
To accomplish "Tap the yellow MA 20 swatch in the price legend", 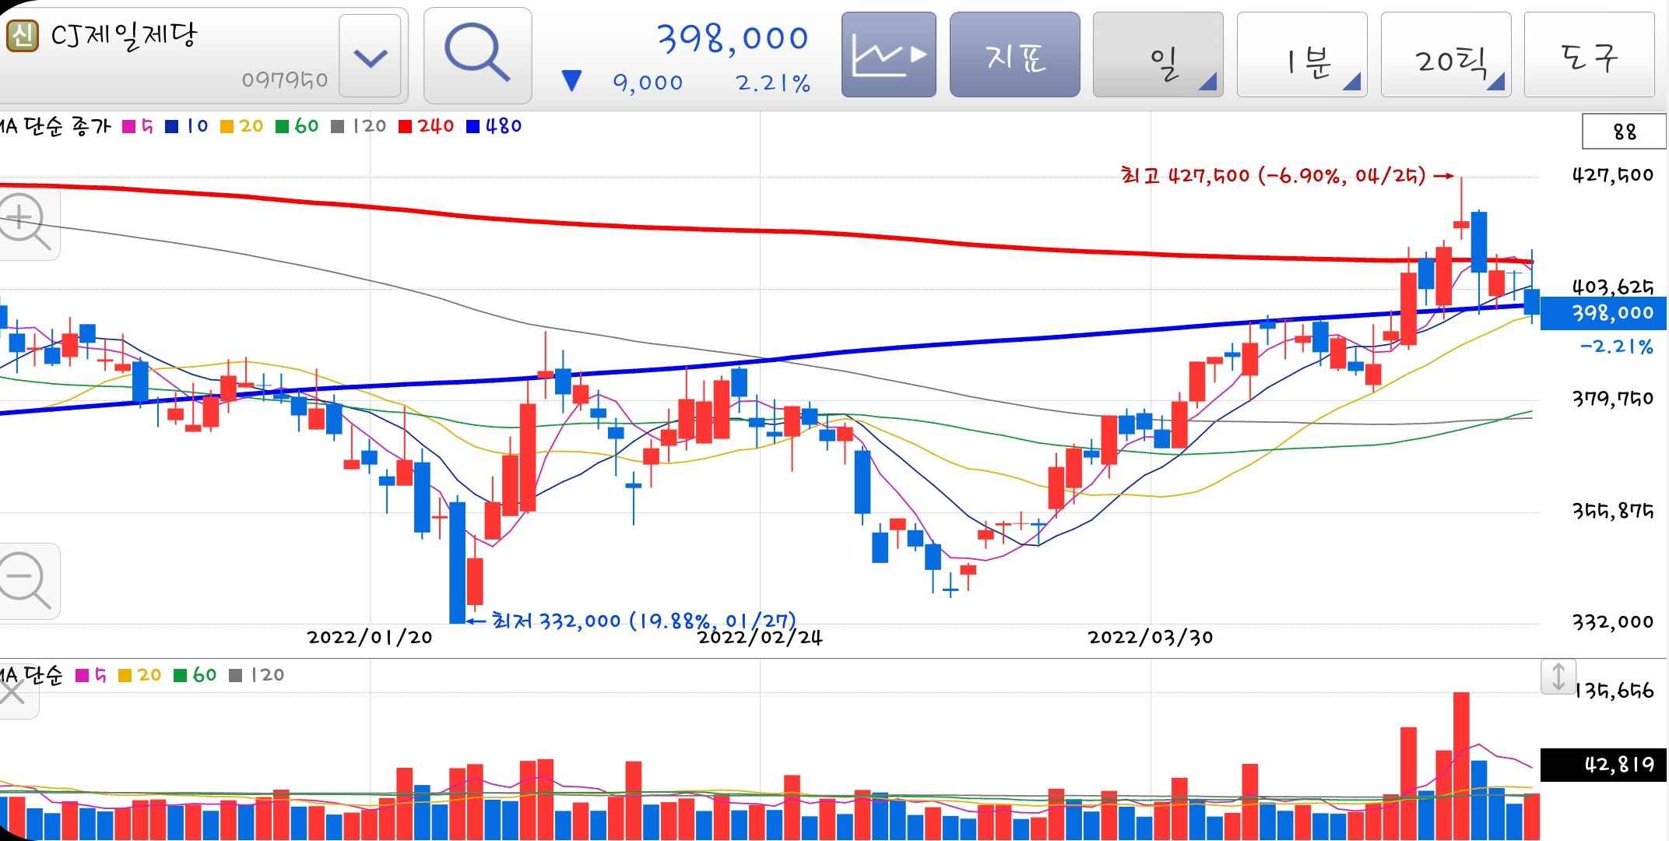I will [227, 126].
